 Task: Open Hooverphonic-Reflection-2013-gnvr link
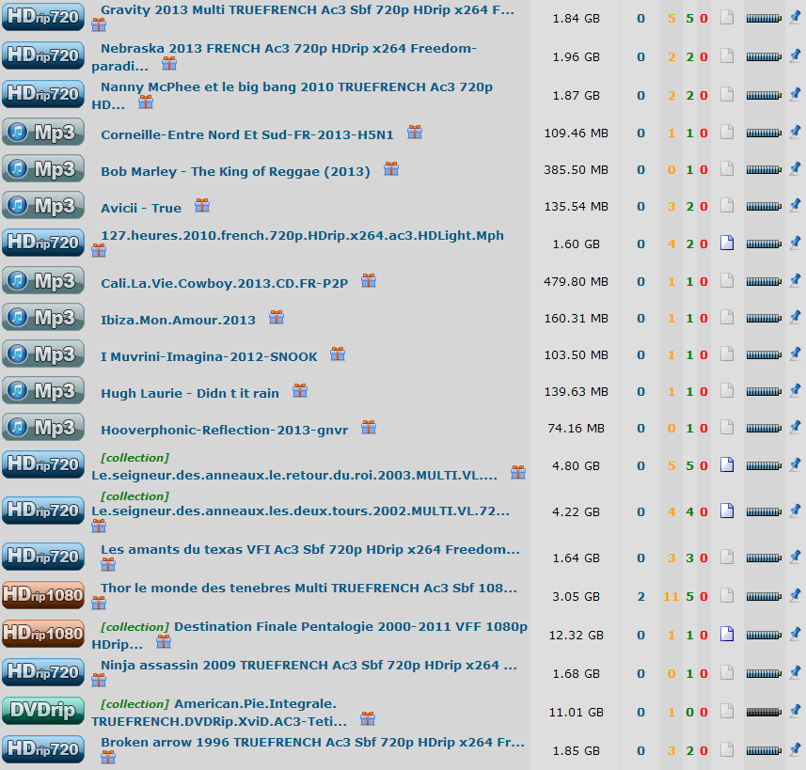click(224, 430)
